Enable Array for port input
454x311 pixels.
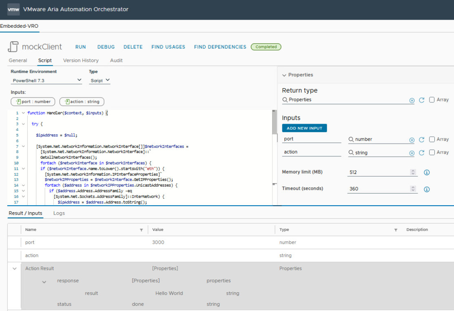coord(432,139)
